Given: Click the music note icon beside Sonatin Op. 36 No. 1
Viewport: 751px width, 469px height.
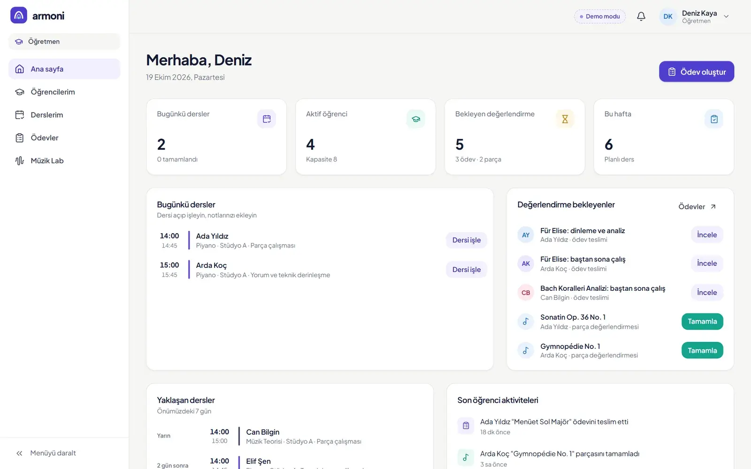Looking at the screenshot, I should point(526,321).
